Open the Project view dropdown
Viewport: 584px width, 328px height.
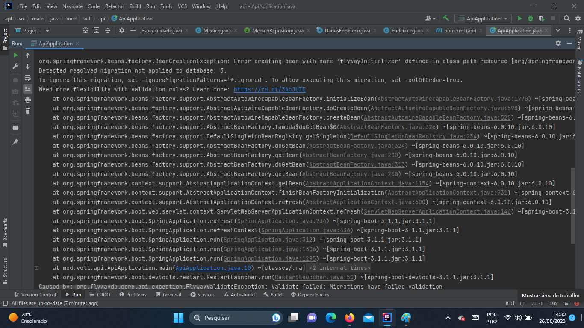[x=32, y=30]
